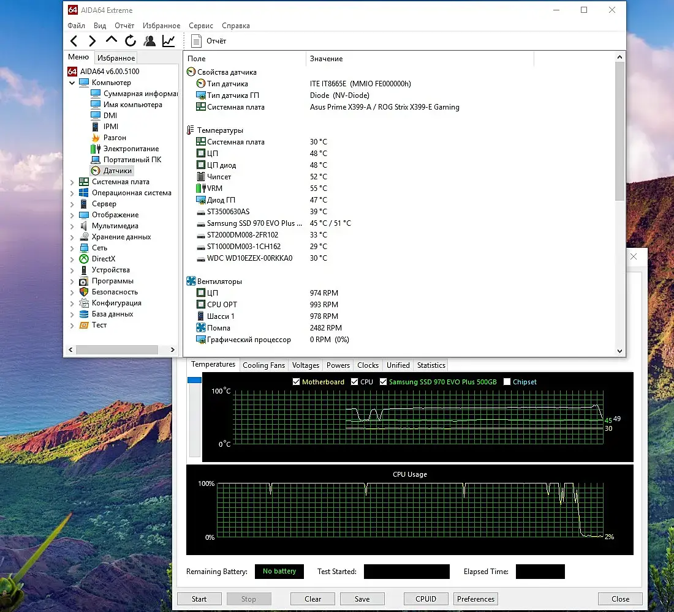The width and height of the screenshot is (674, 612).
Task: Expand the Системная плата tree node
Action: (72, 182)
